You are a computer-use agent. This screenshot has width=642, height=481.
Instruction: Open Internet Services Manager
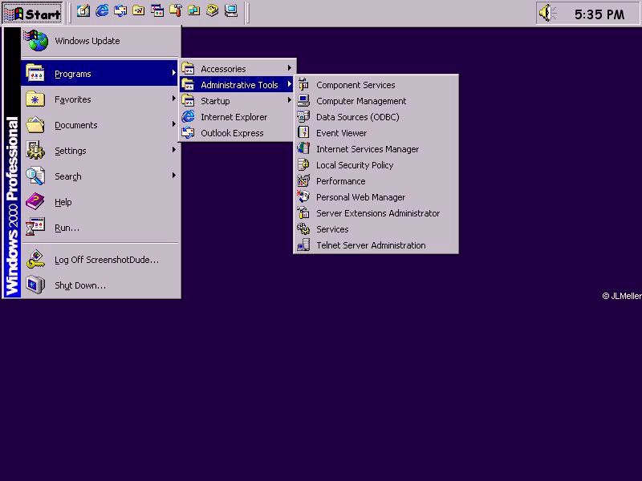(376, 149)
